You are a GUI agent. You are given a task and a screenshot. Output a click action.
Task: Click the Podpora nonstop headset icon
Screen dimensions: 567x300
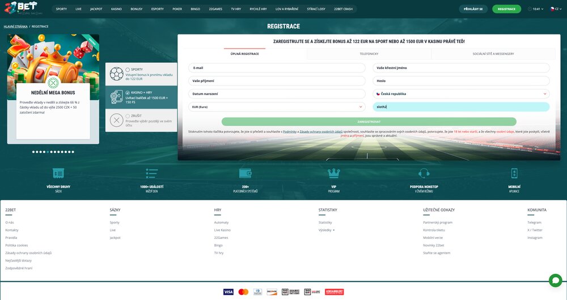pos(424,173)
